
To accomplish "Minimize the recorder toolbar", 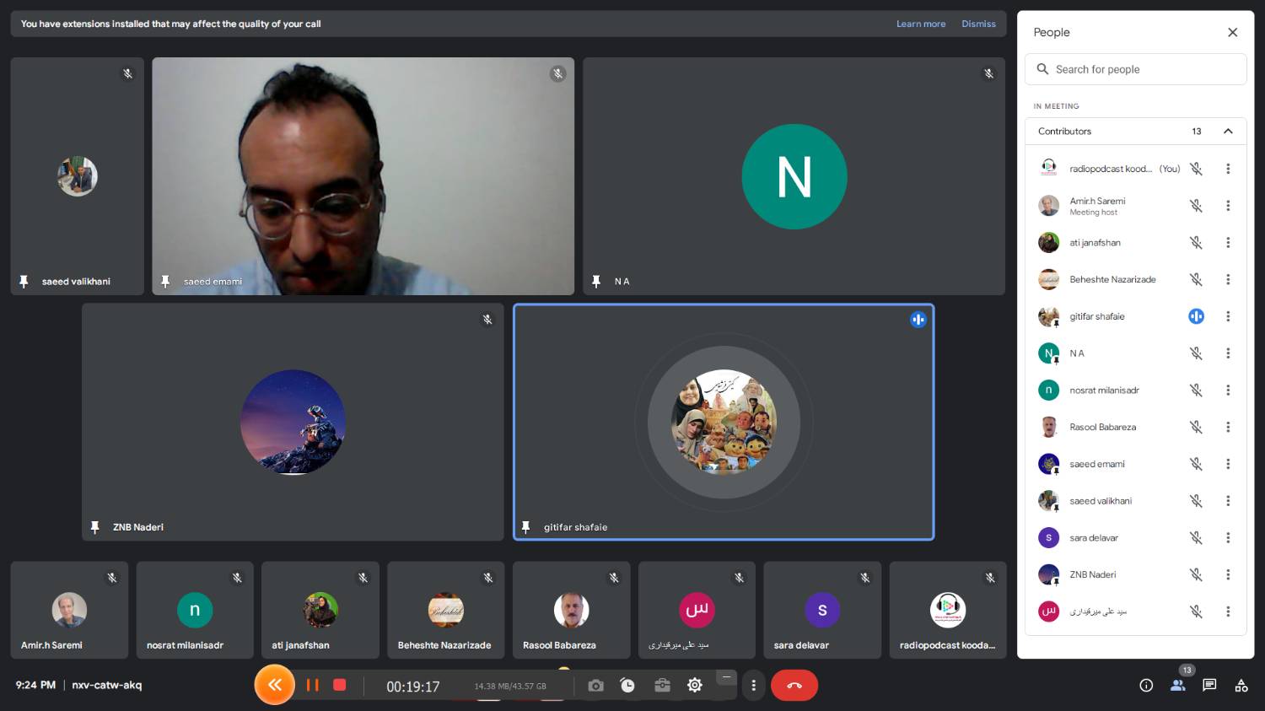I will coord(726,676).
